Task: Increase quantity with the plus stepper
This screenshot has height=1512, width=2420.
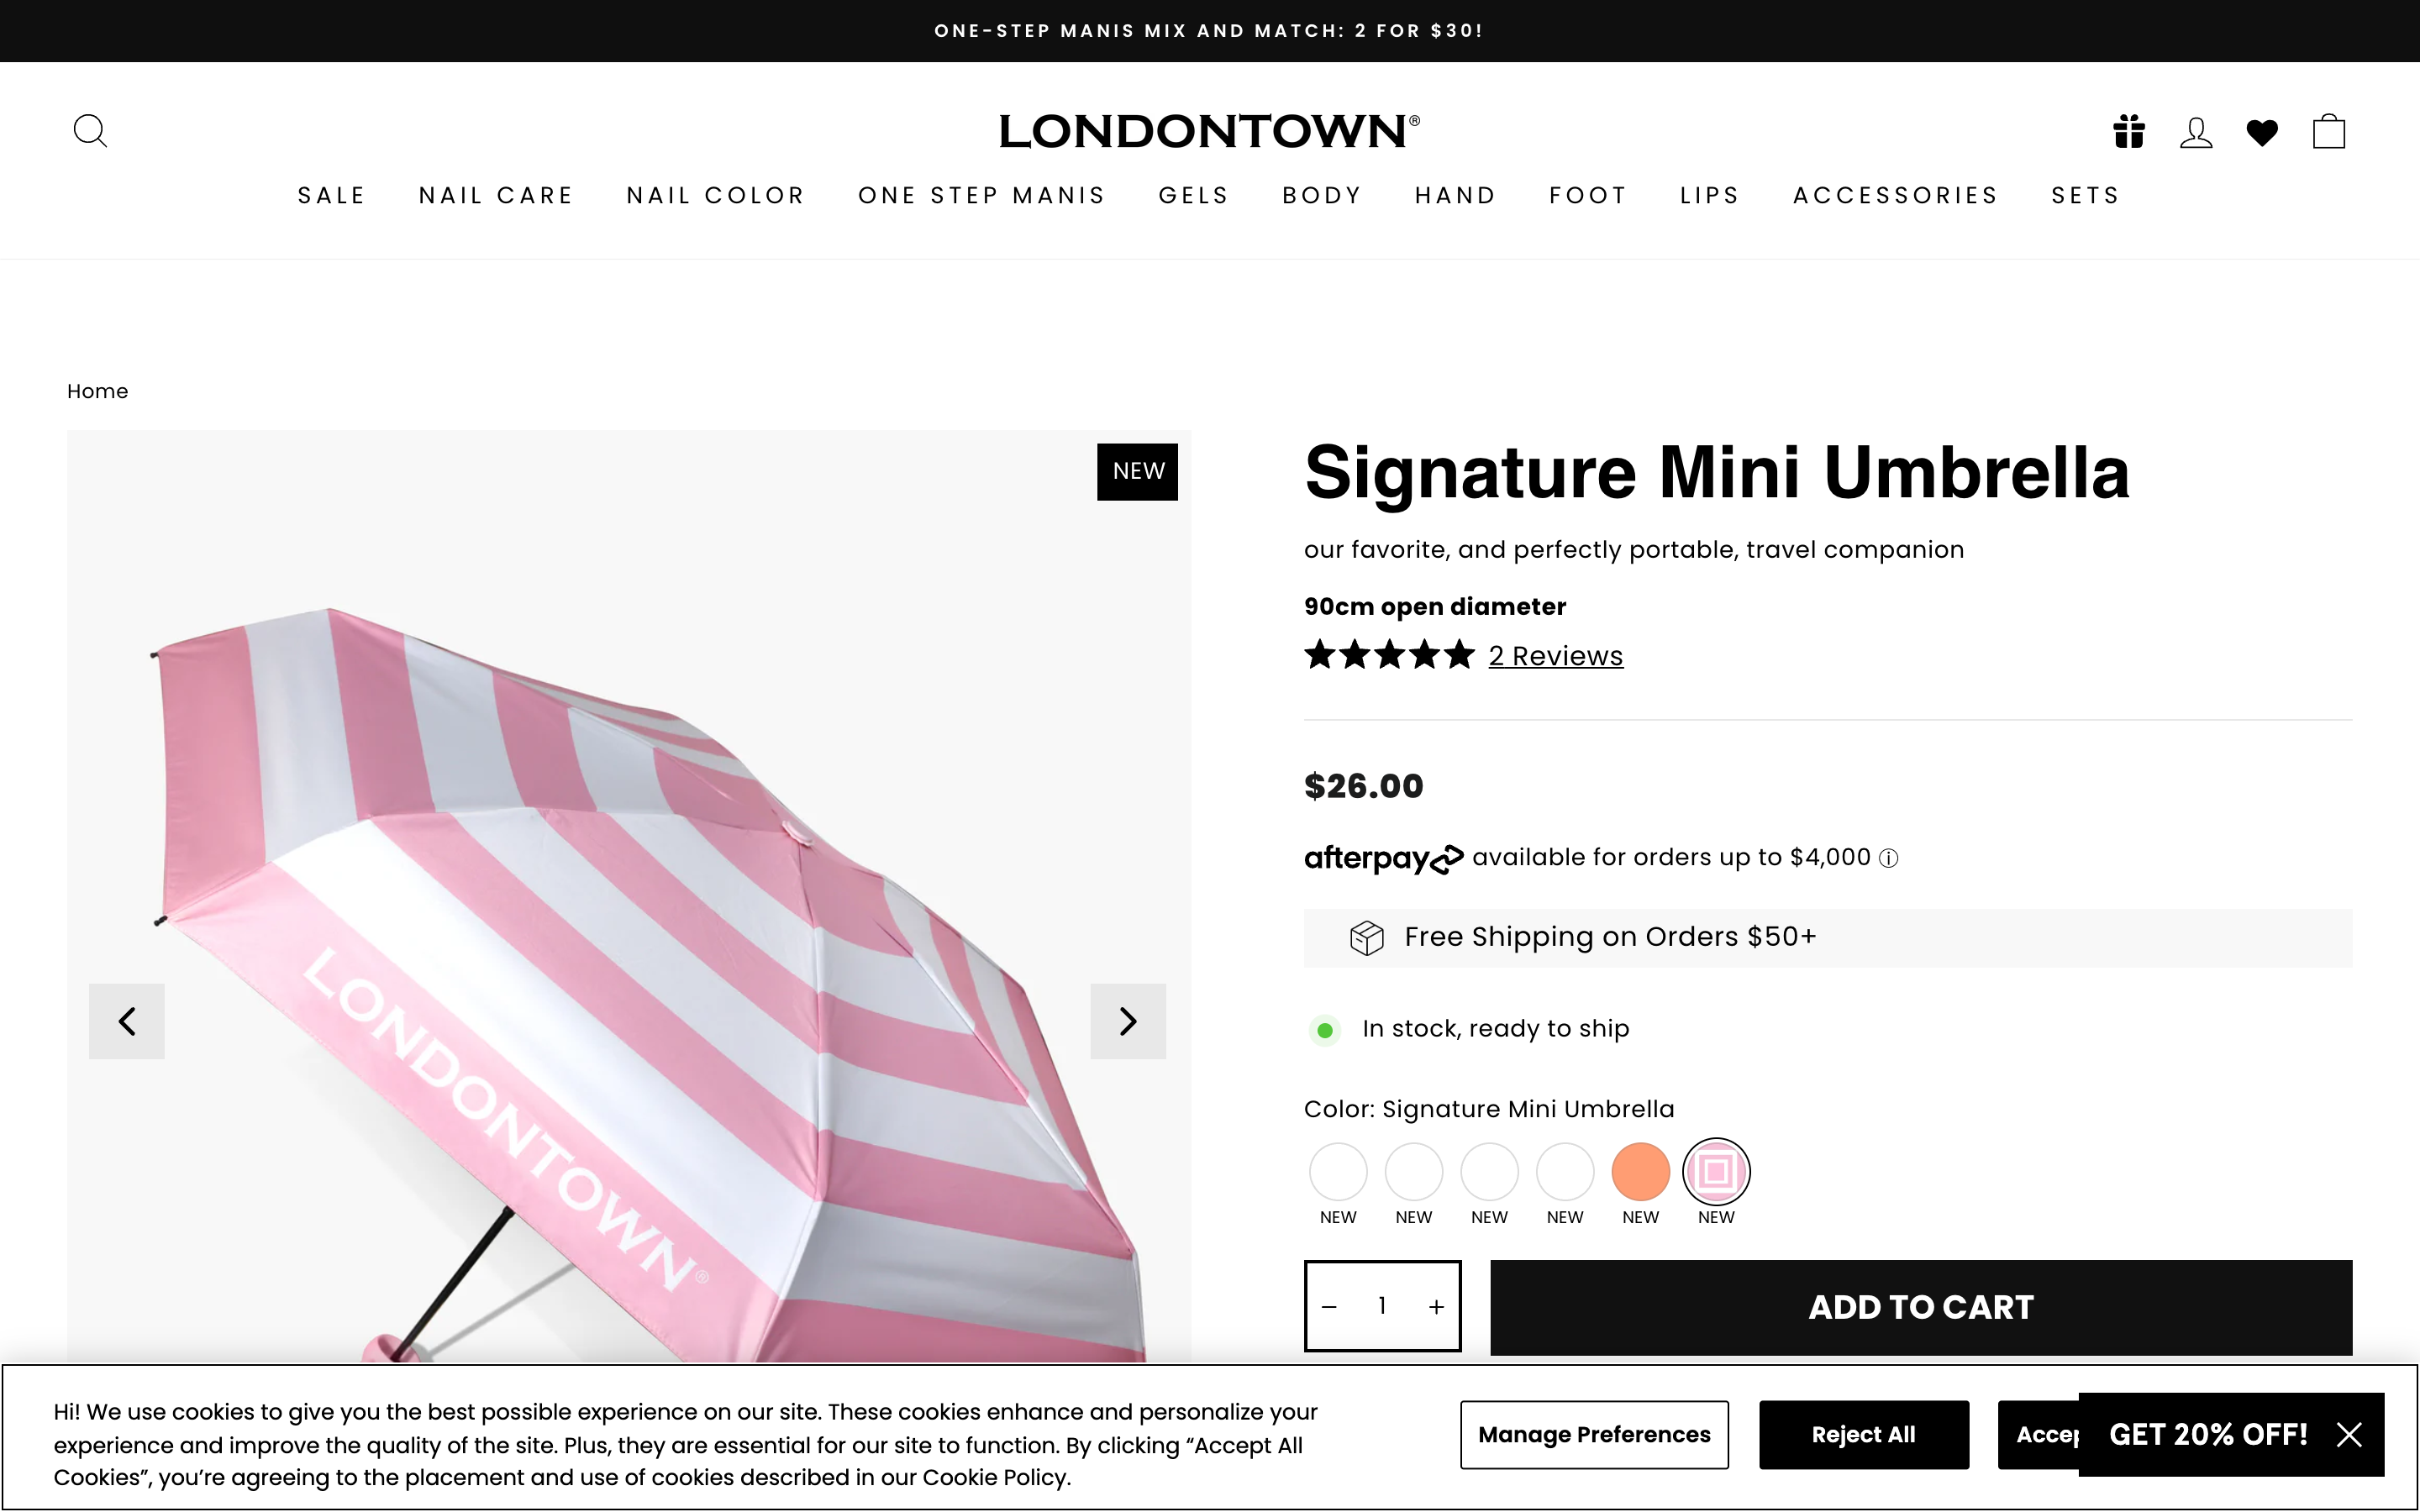Action: pyautogui.click(x=1436, y=1306)
